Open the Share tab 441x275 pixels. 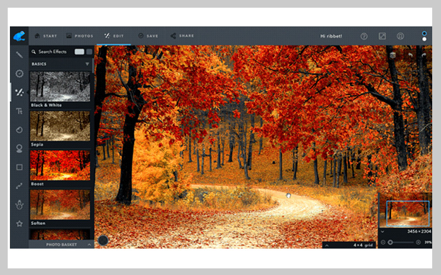182,36
